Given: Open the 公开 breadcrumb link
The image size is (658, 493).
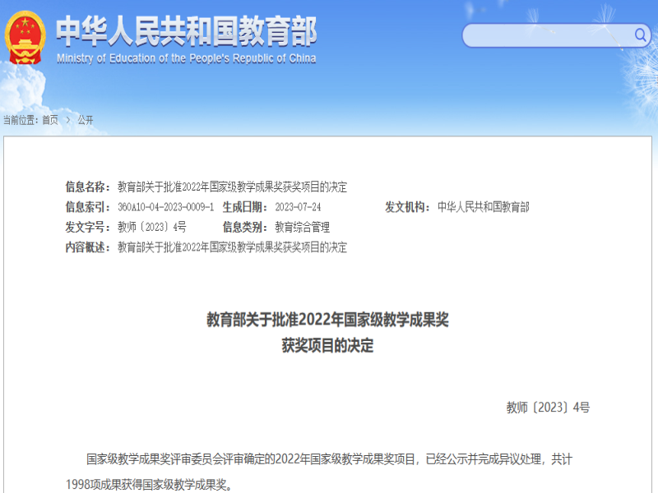Looking at the screenshot, I should tap(86, 120).
